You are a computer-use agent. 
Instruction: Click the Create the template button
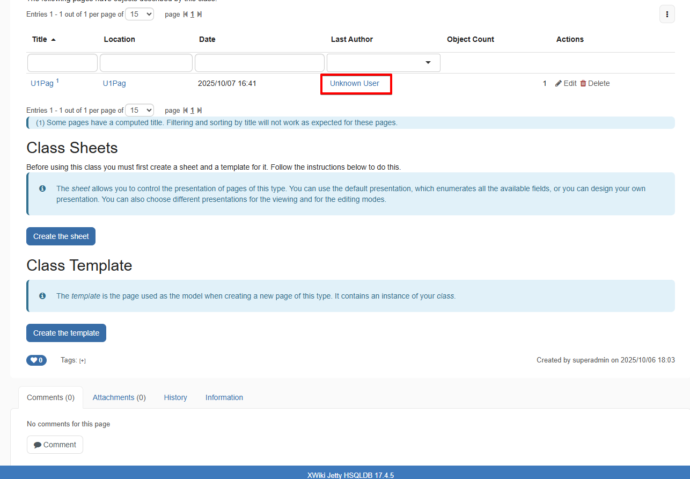tap(66, 333)
